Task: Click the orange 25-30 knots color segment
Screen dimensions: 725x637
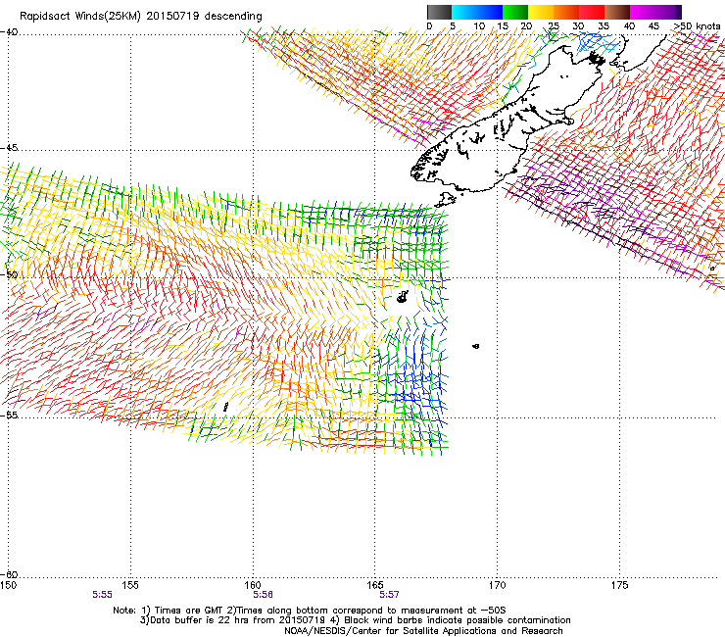Action: click(566, 12)
